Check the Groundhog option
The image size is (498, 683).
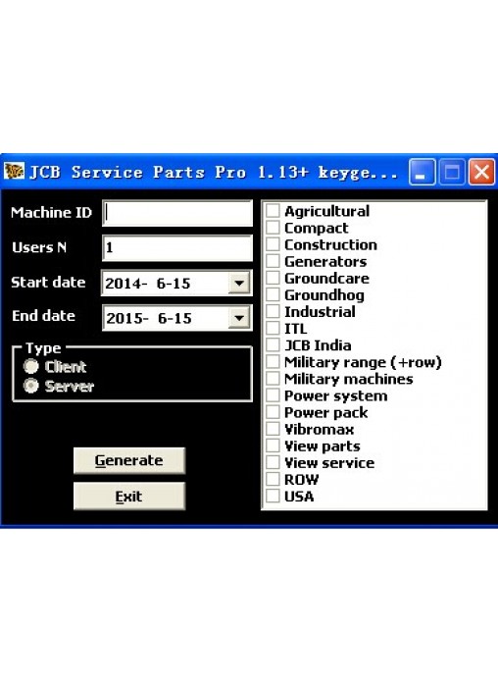pos(273,294)
